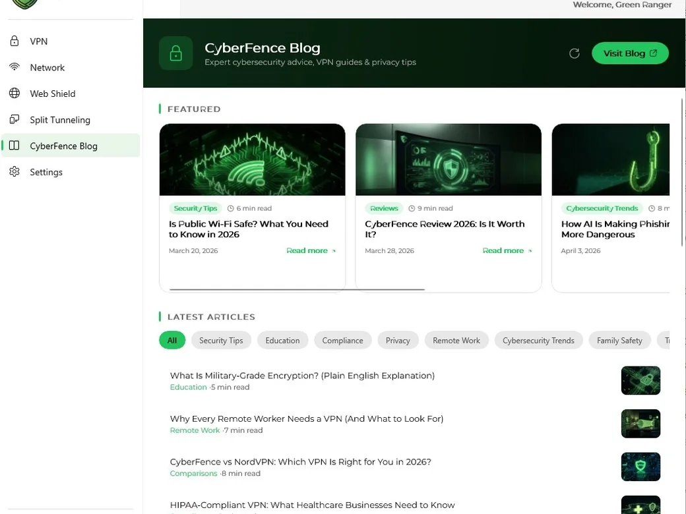The width and height of the screenshot is (686, 514).
Task: Click the March 20, 2026 date
Action: click(x=193, y=251)
